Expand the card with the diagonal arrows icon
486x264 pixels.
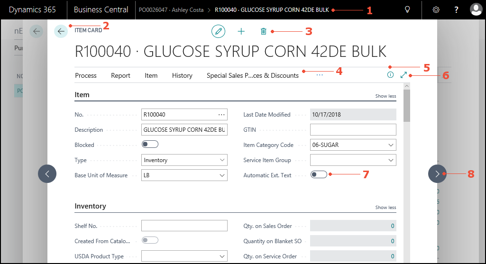pyautogui.click(x=403, y=75)
